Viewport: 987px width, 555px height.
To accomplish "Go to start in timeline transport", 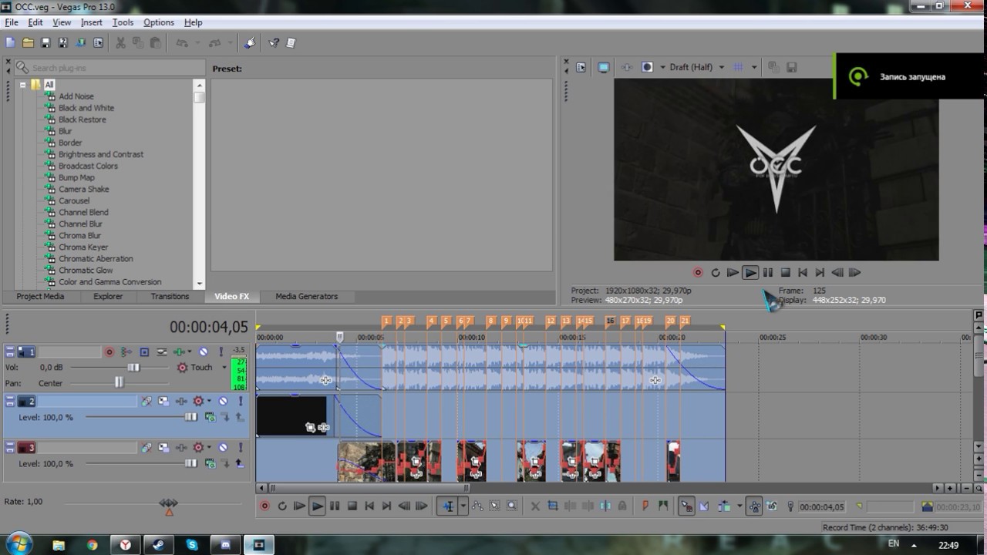I will tap(369, 506).
